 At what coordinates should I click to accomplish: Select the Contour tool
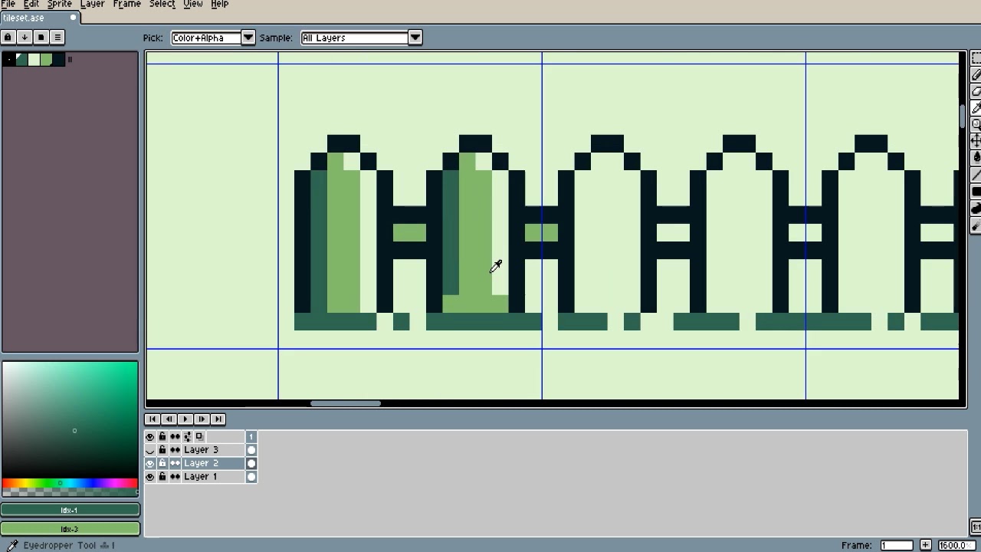pyautogui.click(x=976, y=209)
